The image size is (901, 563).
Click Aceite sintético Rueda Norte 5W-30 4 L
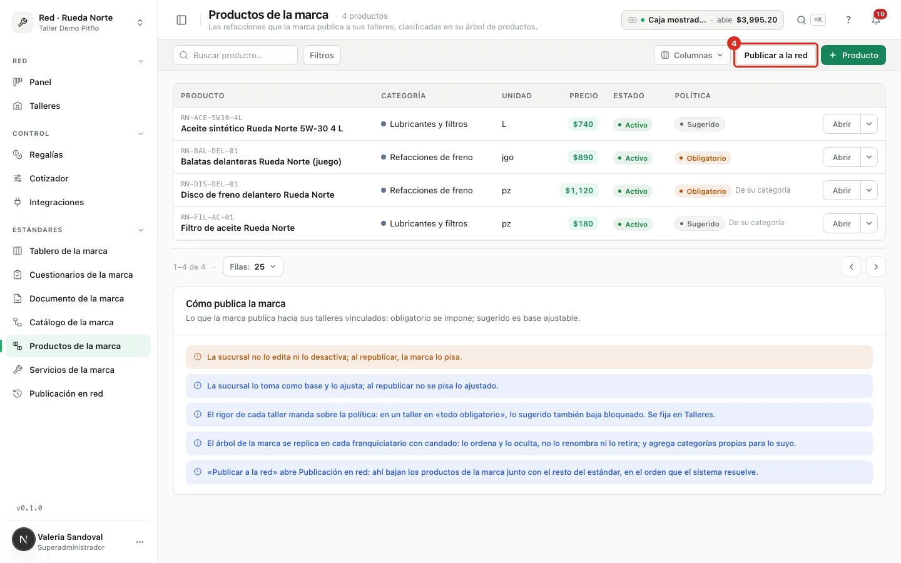pos(262,129)
